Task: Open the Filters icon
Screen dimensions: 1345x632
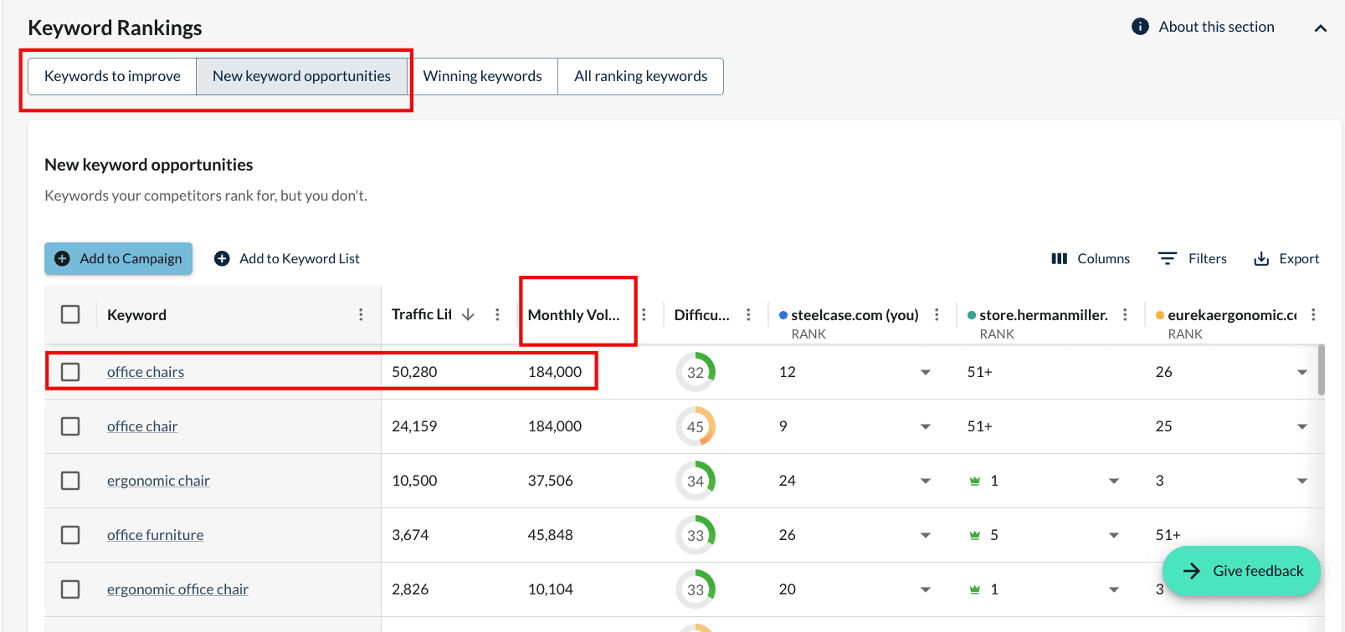Action: pos(1168,259)
